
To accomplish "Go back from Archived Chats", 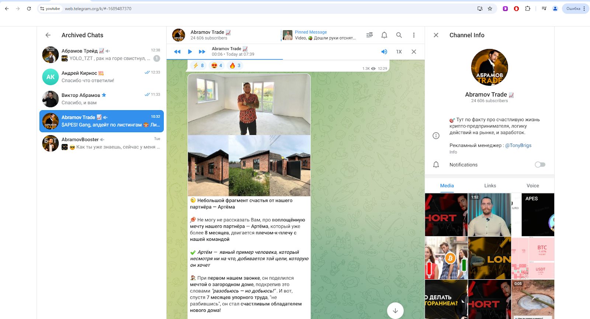I will click(48, 35).
